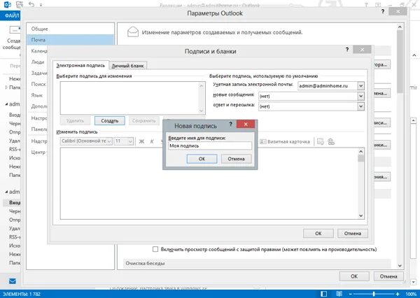Click scroll up arrow of the Outlook options pane
420x298 pixels.
coord(400,27)
